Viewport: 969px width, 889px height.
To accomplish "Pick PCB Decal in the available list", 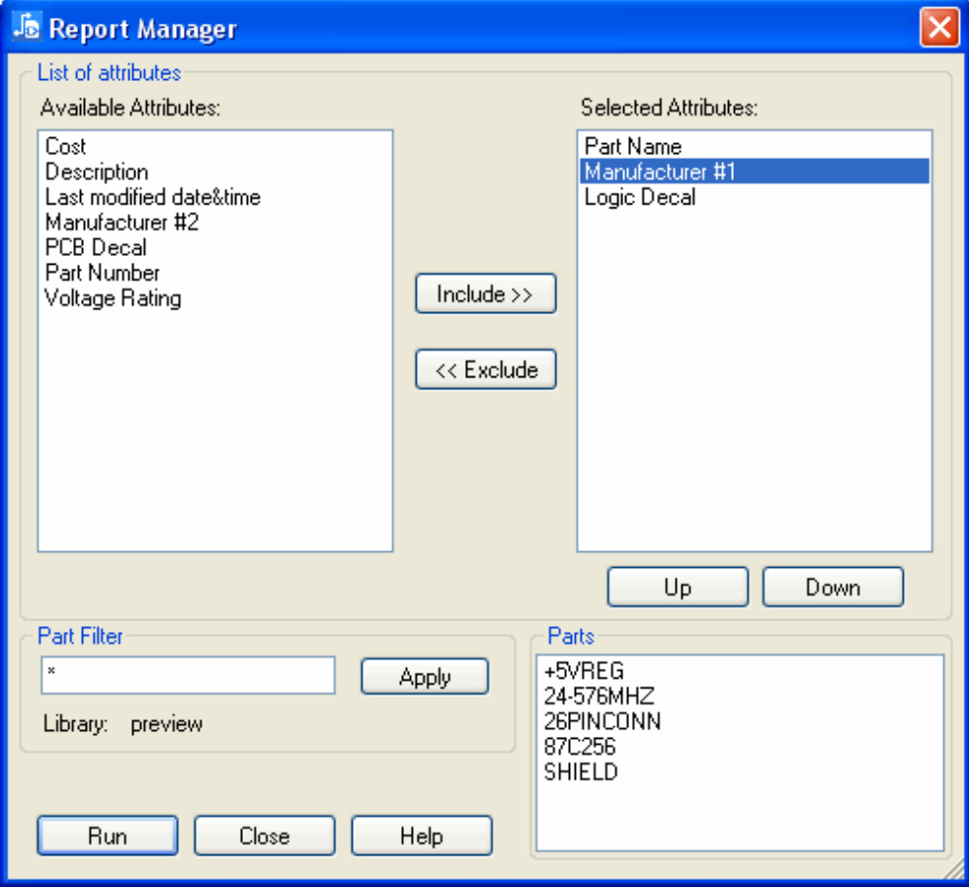I will point(96,248).
